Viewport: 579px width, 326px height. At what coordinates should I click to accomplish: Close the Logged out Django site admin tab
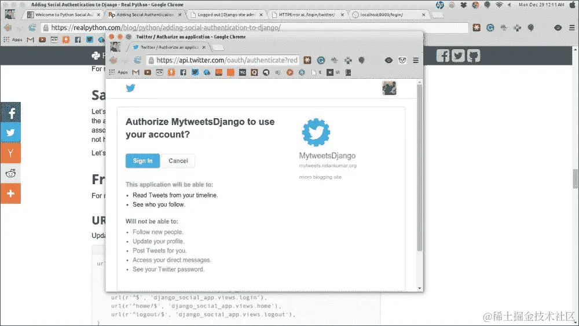(261, 15)
